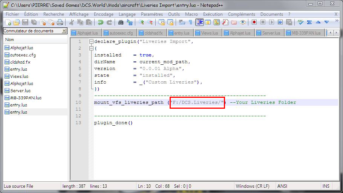Switch to the Views.lua tab

[208, 33]
